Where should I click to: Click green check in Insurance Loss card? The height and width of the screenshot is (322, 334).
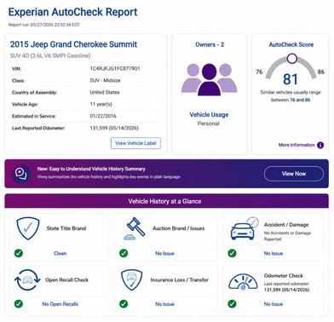pyautogui.click(x=124, y=304)
